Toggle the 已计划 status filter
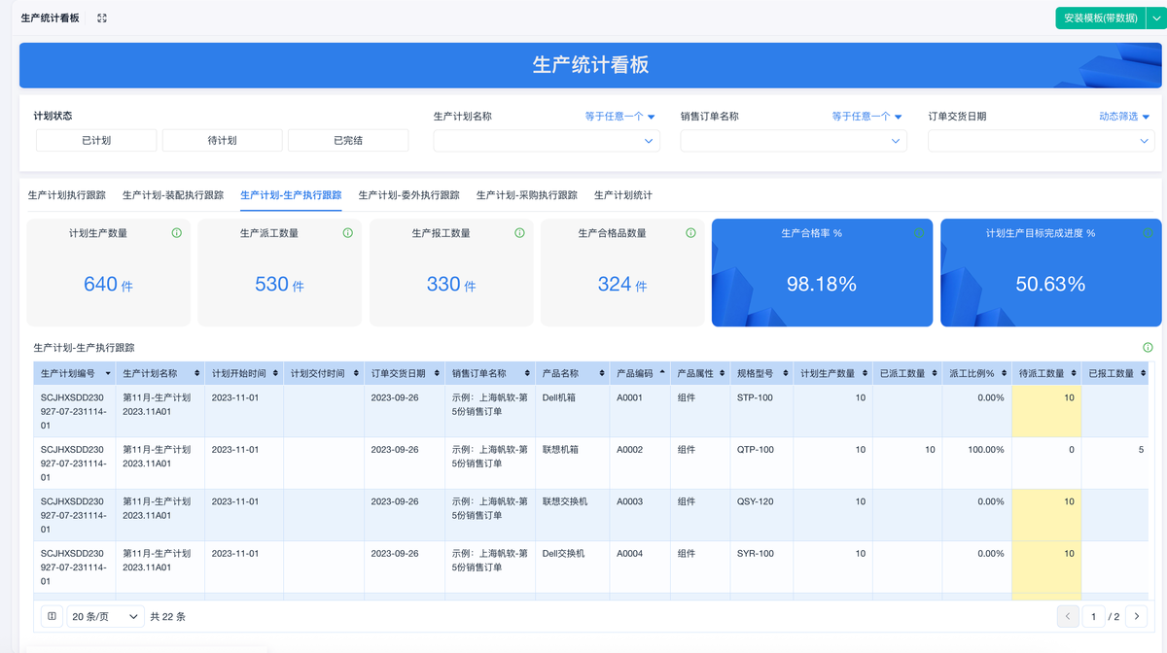Viewport: 1167px width, 653px height. pyautogui.click(x=96, y=141)
